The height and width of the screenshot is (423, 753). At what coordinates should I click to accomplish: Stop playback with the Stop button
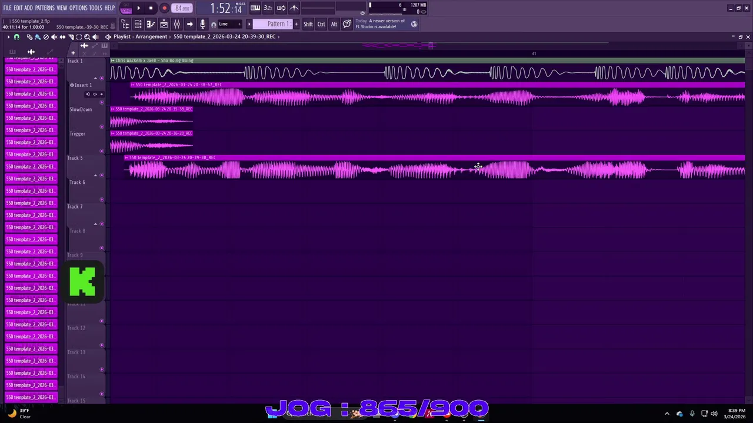pyautogui.click(x=151, y=8)
